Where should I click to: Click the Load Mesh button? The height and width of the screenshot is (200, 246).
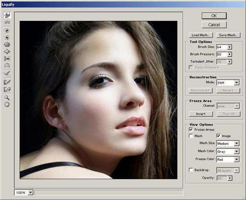200,35
